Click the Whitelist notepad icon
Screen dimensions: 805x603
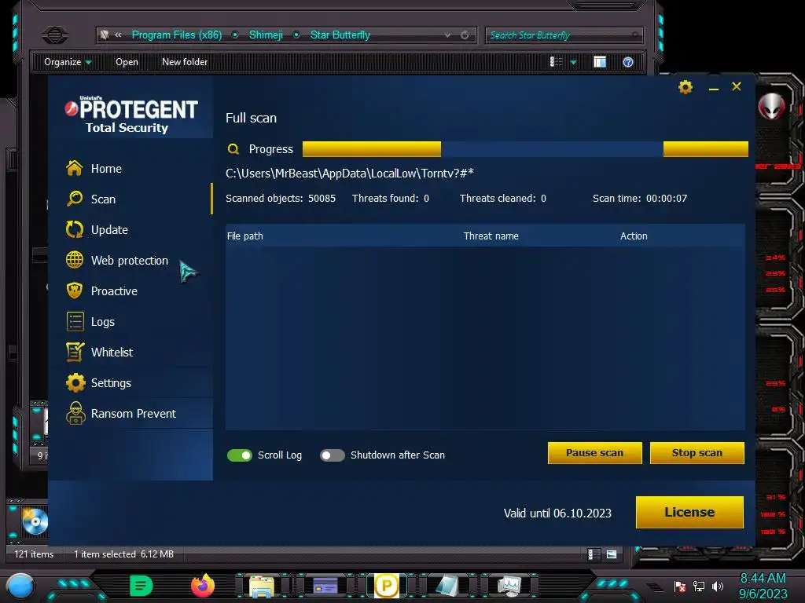[x=75, y=353]
